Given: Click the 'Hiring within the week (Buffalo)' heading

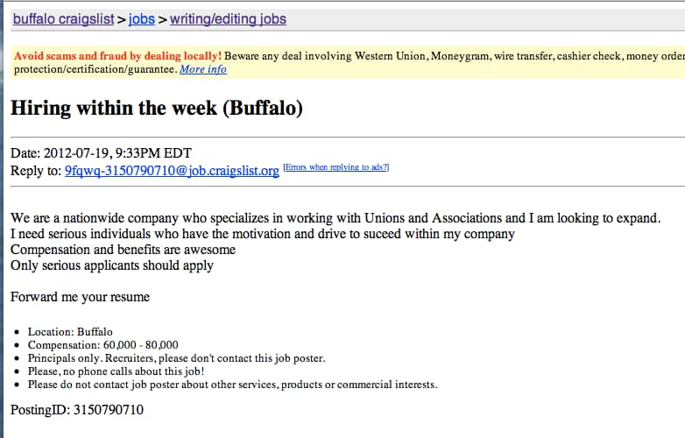Looking at the screenshot, I should [157, 109].
